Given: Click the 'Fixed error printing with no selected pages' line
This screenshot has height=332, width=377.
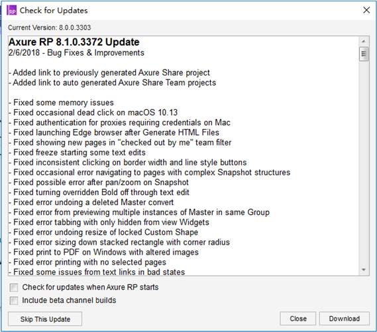Looking at the screenshot, I should point(87,262).
